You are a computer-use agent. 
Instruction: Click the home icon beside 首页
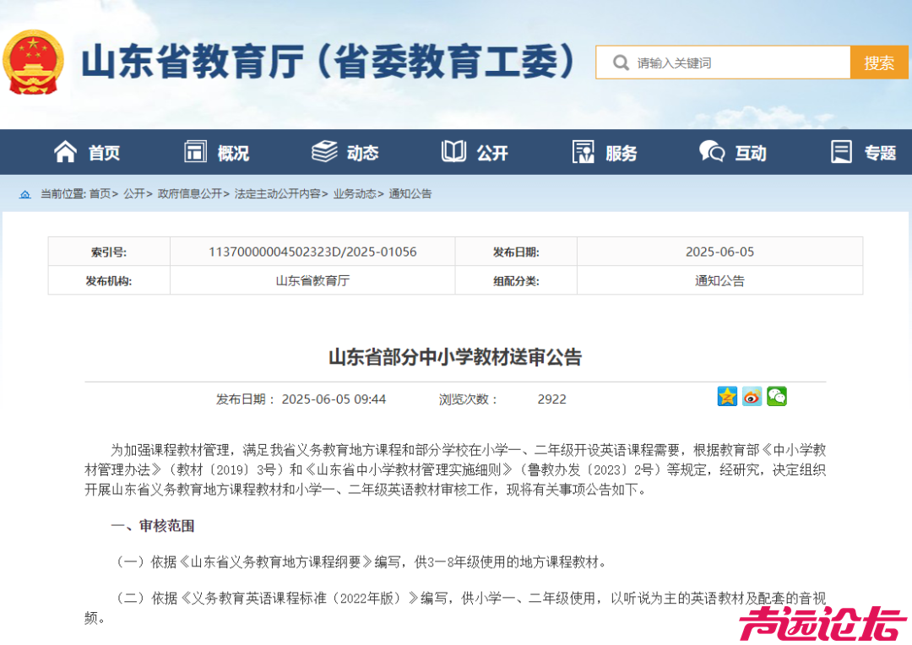(x=64, y=152)
